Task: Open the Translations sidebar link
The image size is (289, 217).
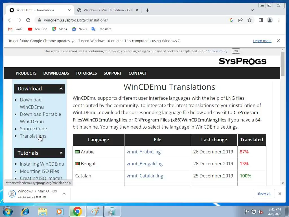Action: point(33,136)
